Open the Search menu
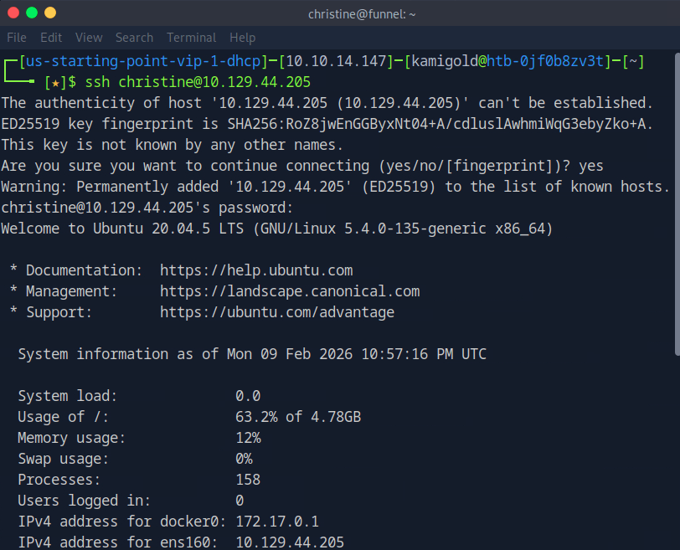This screenshot has width=680, height=550. (134, 38)
